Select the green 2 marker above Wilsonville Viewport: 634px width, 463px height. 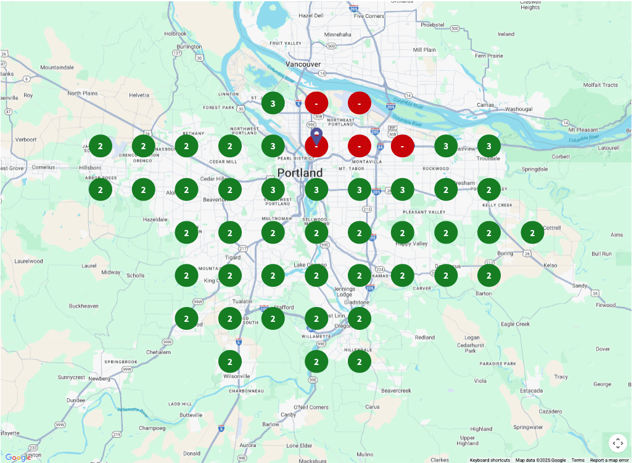pos(229,361)
